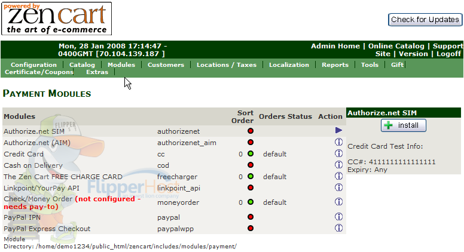Select The Zen Cart FREE CHARGE CARD row
464x252 pixels.
click(174, 176)
